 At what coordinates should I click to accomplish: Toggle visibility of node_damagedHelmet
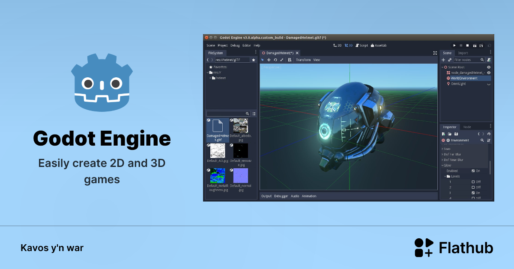pyautogui.click(x=488, y=73)
